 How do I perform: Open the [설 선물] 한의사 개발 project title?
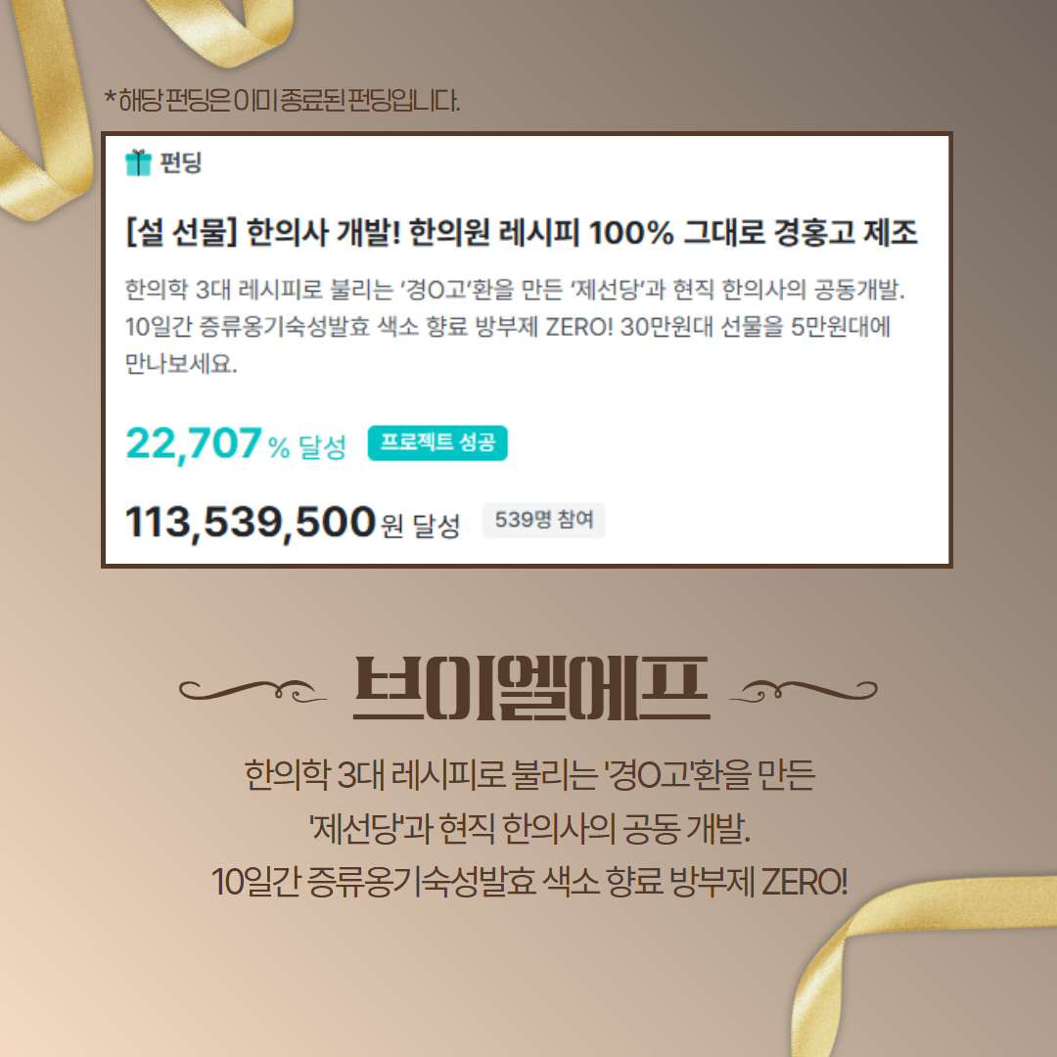[x=521, y=233]
